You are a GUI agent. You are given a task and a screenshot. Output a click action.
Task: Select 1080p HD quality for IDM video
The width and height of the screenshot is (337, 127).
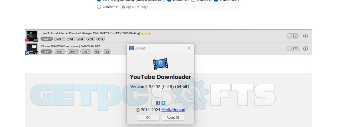click(47, 39)
